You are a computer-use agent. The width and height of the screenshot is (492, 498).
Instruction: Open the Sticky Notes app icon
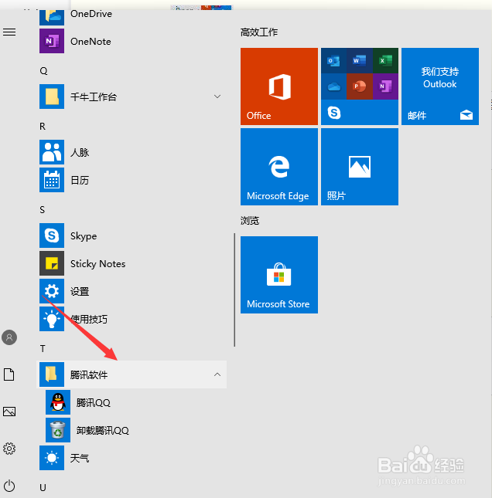[x=52, y=263]
